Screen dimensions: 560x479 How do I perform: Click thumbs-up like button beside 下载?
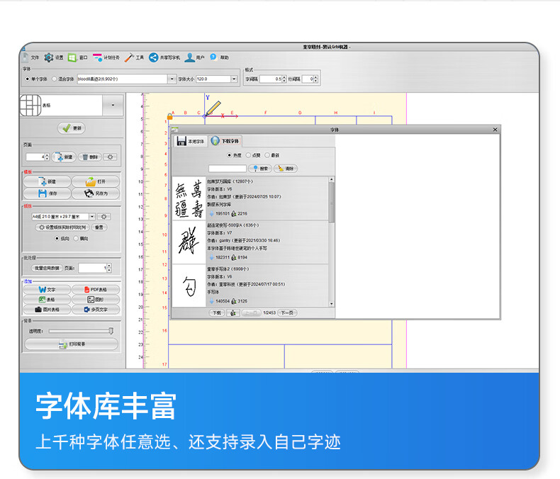233,313
